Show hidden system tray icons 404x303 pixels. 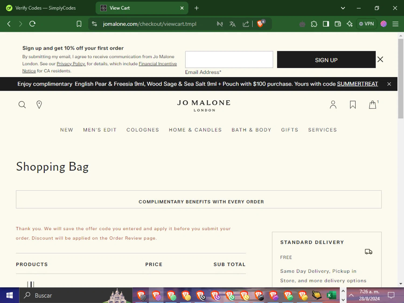pos(351,295)
